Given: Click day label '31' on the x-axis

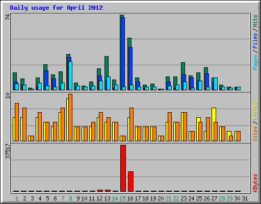Looking at the screenshot, I should click(245, 198).
